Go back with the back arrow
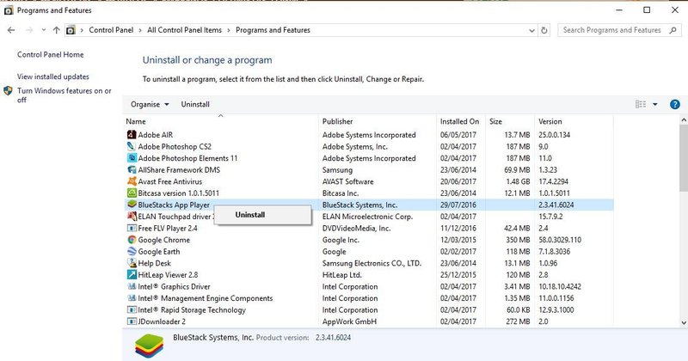This screenshot has height=361, width=688. click(x=11, y=30)
